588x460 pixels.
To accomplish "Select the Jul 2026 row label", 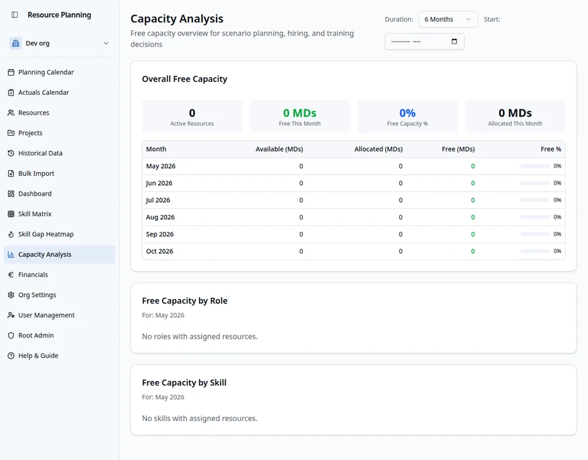I will 158,200.
